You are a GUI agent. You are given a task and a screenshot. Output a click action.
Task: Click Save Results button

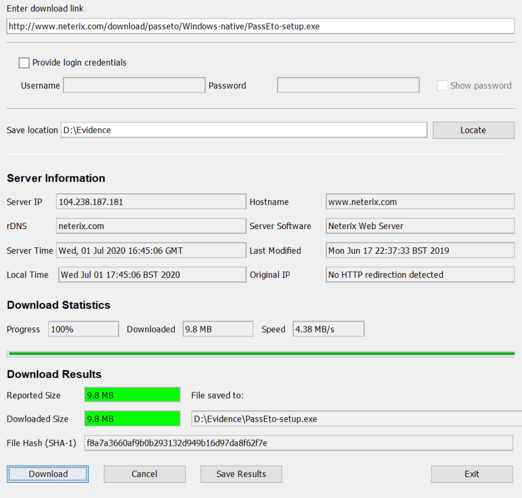tap(241, 474)
